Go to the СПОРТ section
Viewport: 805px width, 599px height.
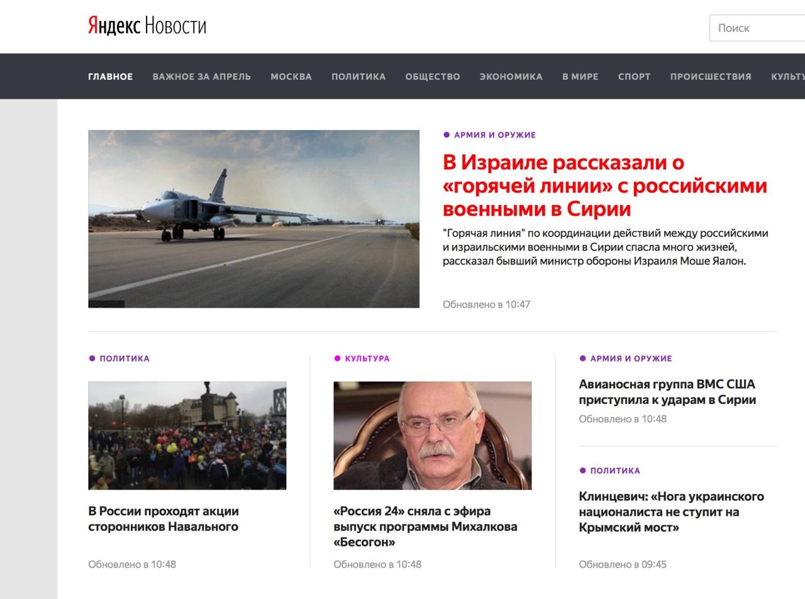point(635,77)
